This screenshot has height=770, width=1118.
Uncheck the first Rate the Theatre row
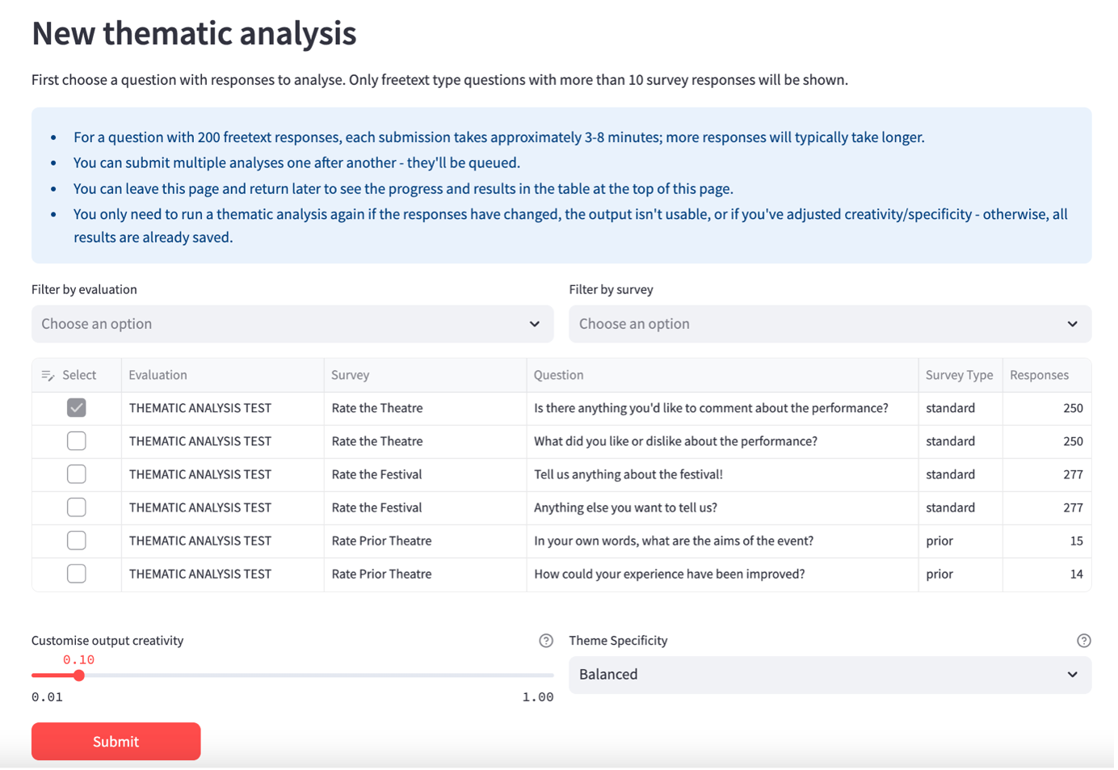coord(77,408)
